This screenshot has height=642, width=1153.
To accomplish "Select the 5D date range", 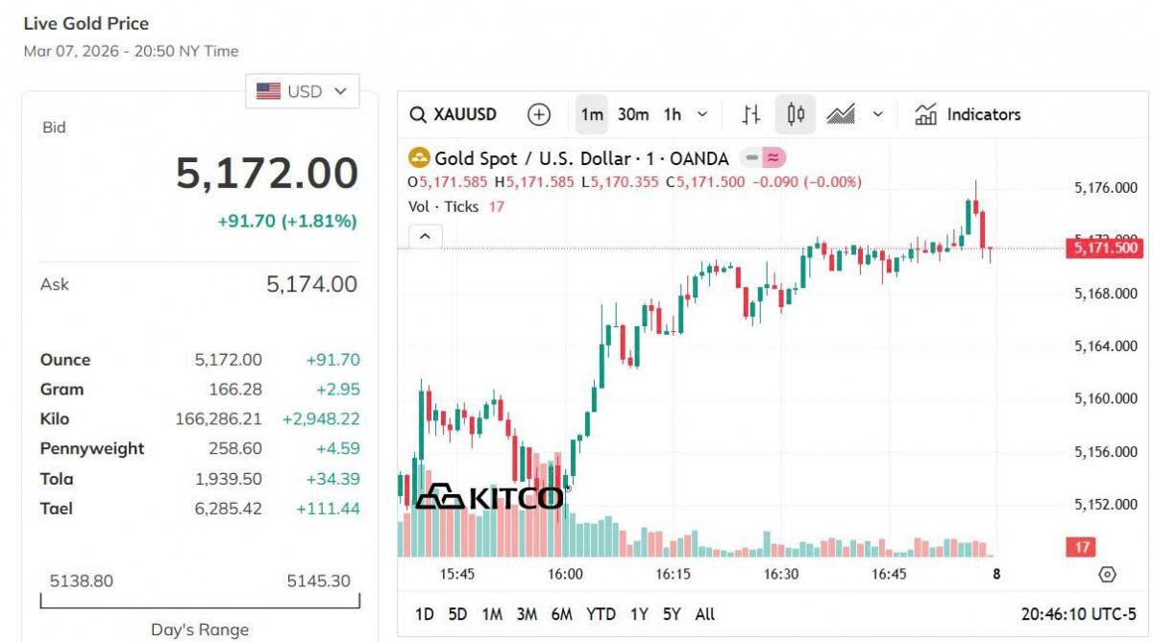I will point(457,614).
